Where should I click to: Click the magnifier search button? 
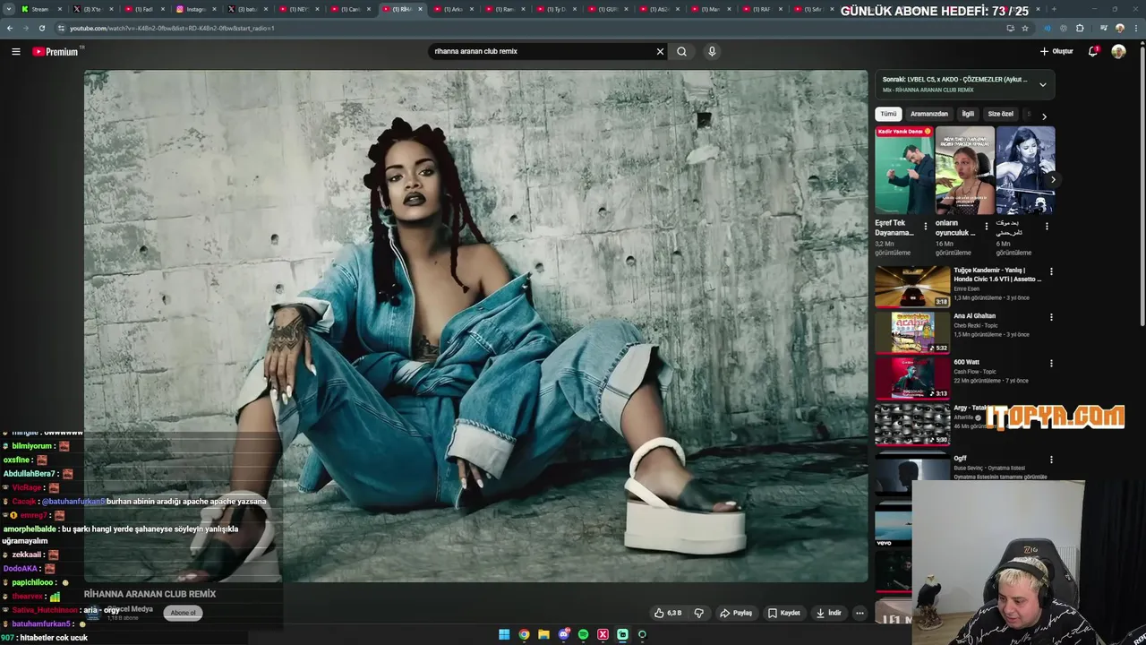point(681,51)
